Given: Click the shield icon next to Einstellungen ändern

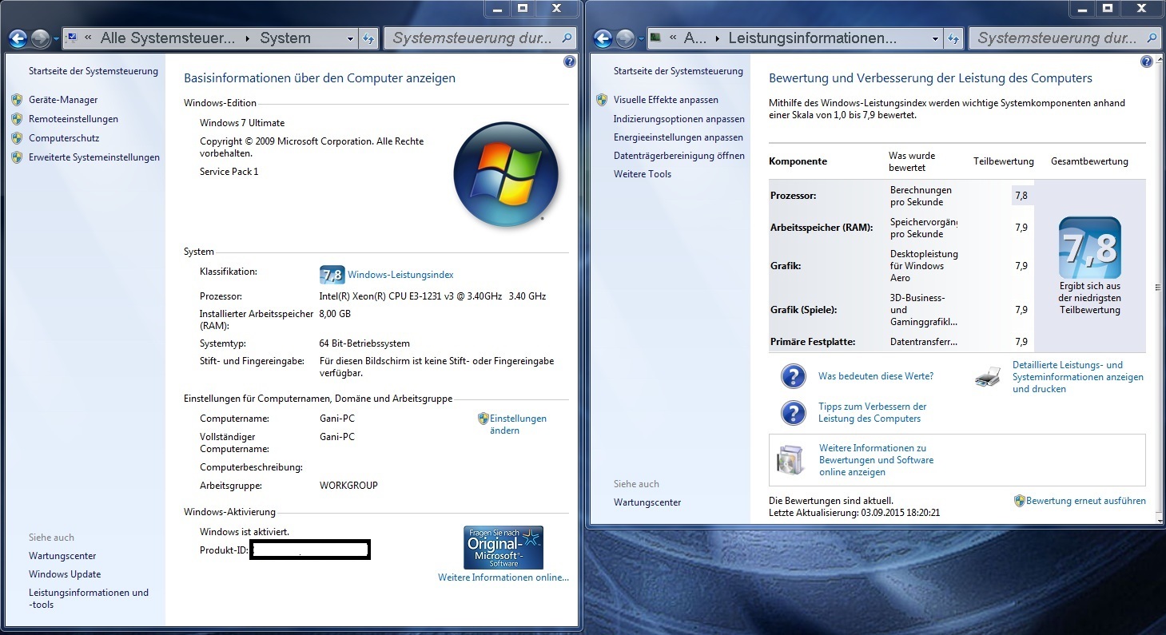Looking at the screenshot, I should (x=483, y=418).
